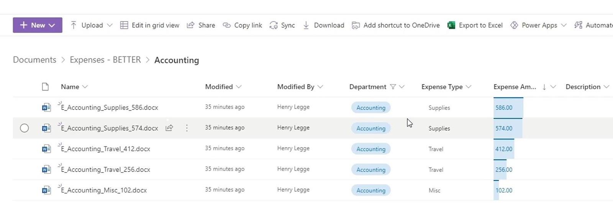Open the Modified column dropdown
This screenshot has height=214, width=613.
[x=239, y=87]
